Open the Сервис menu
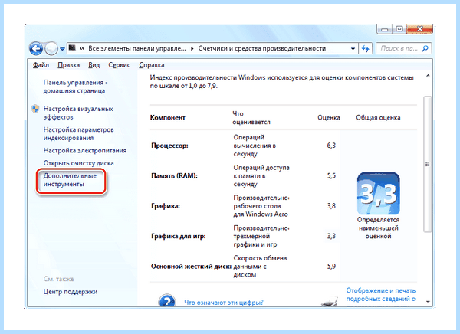 (x=119, y=65)
